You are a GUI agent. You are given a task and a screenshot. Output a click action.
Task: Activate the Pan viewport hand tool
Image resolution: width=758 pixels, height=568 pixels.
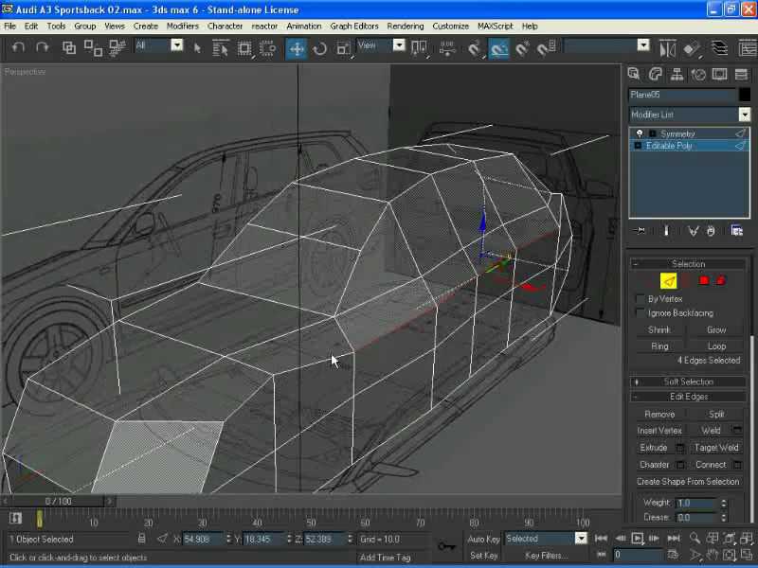point(713,555)
